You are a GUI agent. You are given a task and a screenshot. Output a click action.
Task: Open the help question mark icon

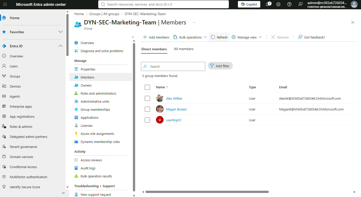point(289,4)
